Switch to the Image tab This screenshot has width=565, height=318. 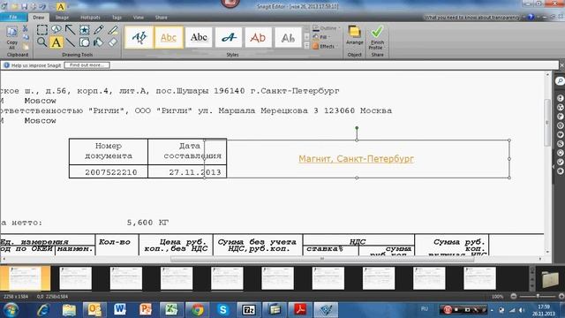(x=62, y=18)
